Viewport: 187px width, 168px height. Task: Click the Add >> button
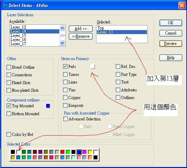81,29
